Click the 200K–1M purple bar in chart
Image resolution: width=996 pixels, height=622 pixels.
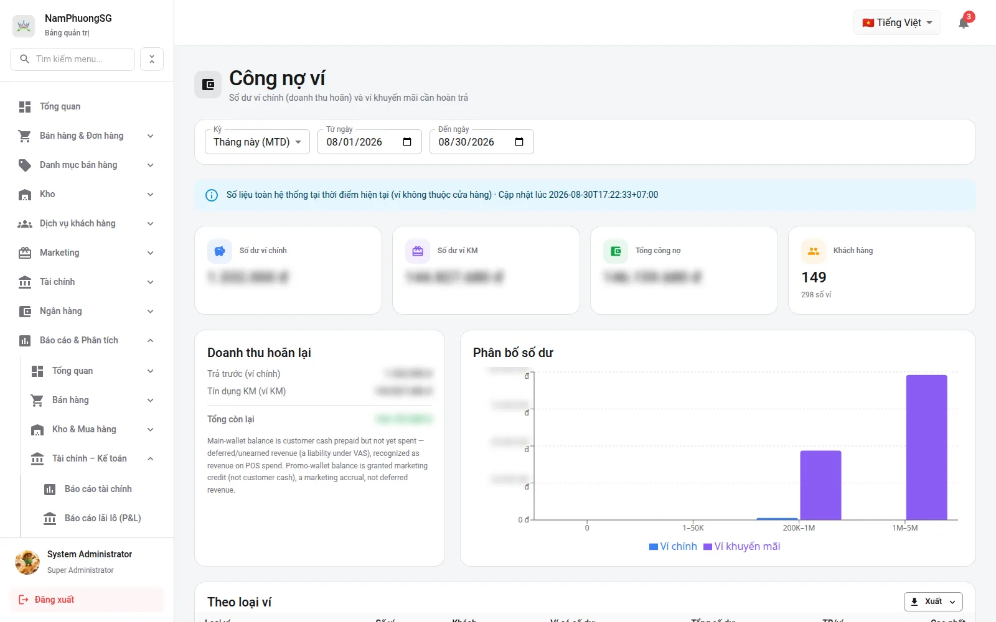point(820,485)
